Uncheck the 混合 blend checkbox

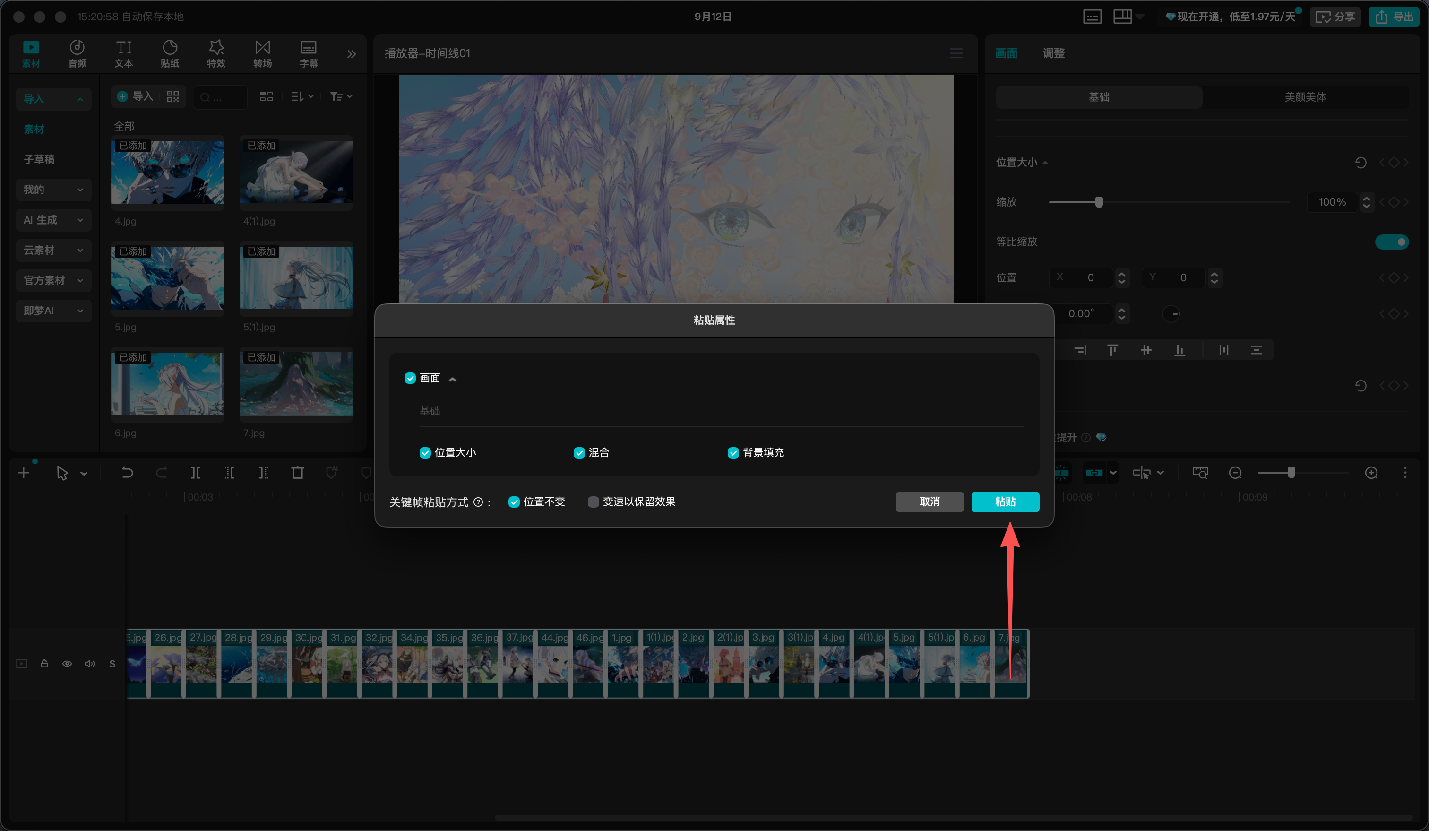pos(579,453)
